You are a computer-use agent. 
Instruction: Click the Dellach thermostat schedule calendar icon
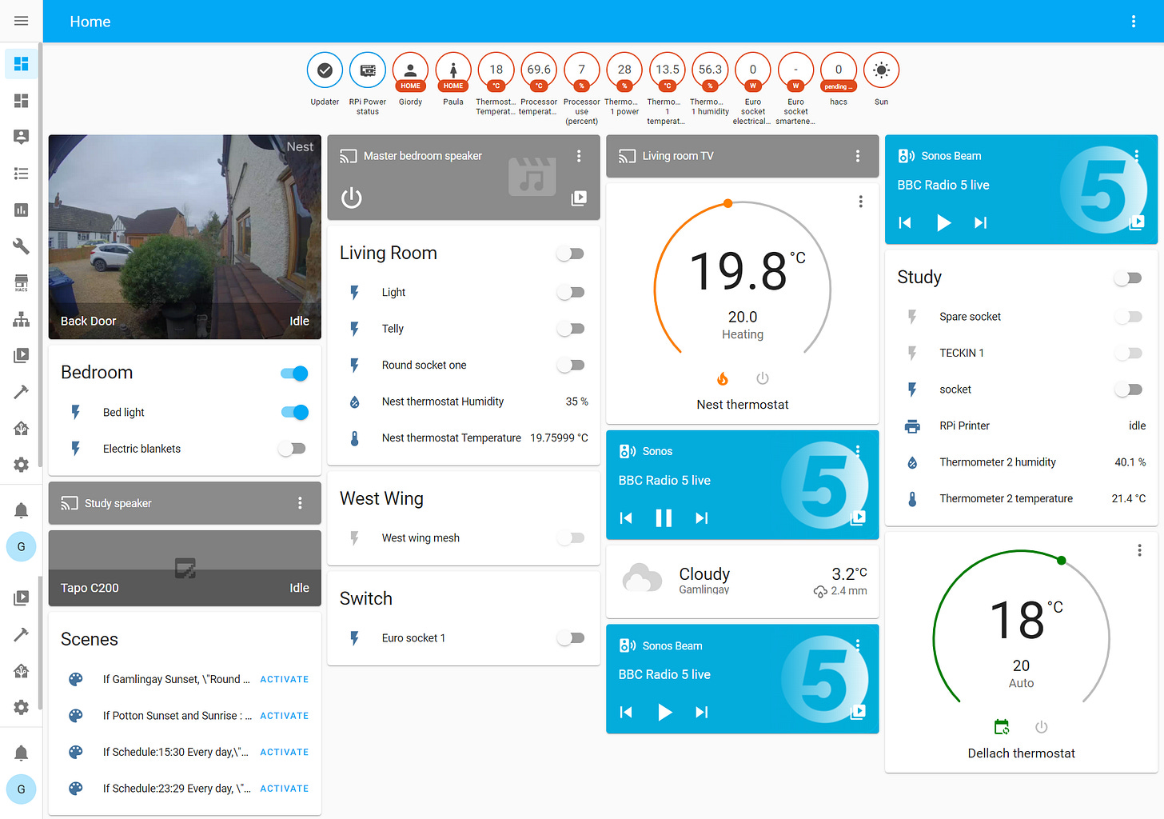click(1002, 727)
